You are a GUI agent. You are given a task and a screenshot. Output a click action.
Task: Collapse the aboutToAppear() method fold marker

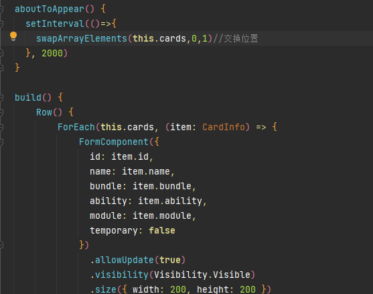(1, 9)
